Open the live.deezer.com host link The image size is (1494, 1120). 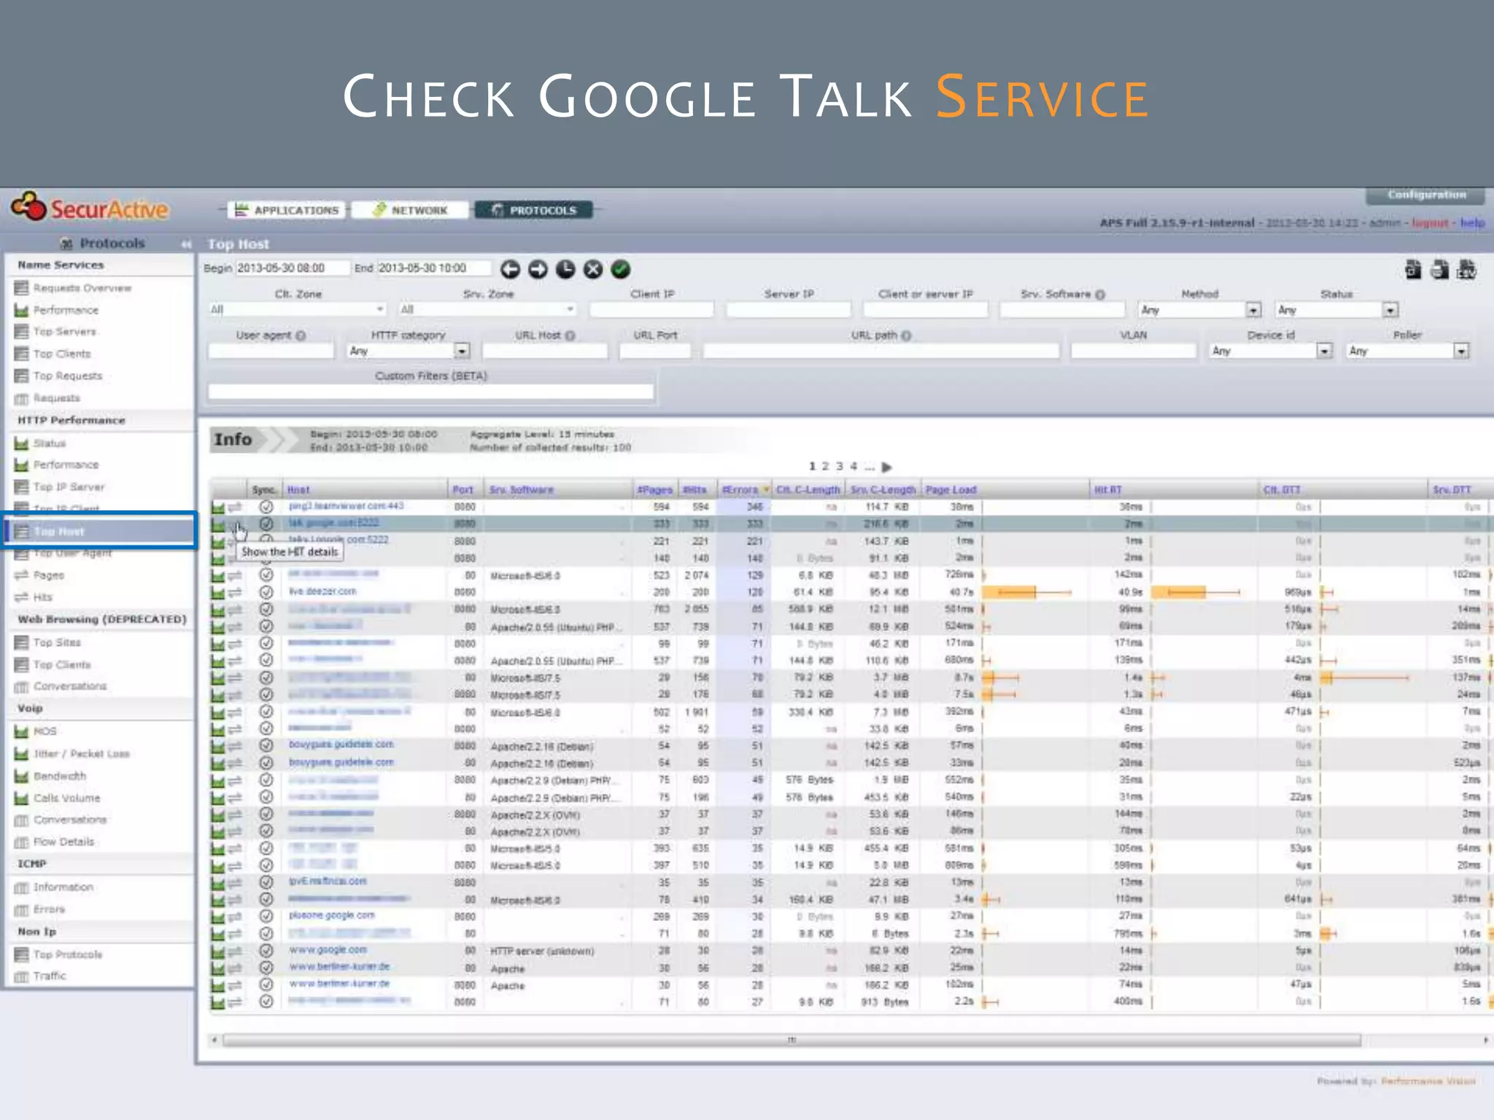(322, 592)
